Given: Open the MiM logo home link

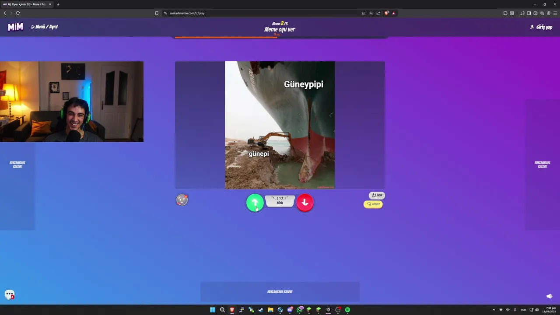Looking at the screenshot, I should 15,27.
